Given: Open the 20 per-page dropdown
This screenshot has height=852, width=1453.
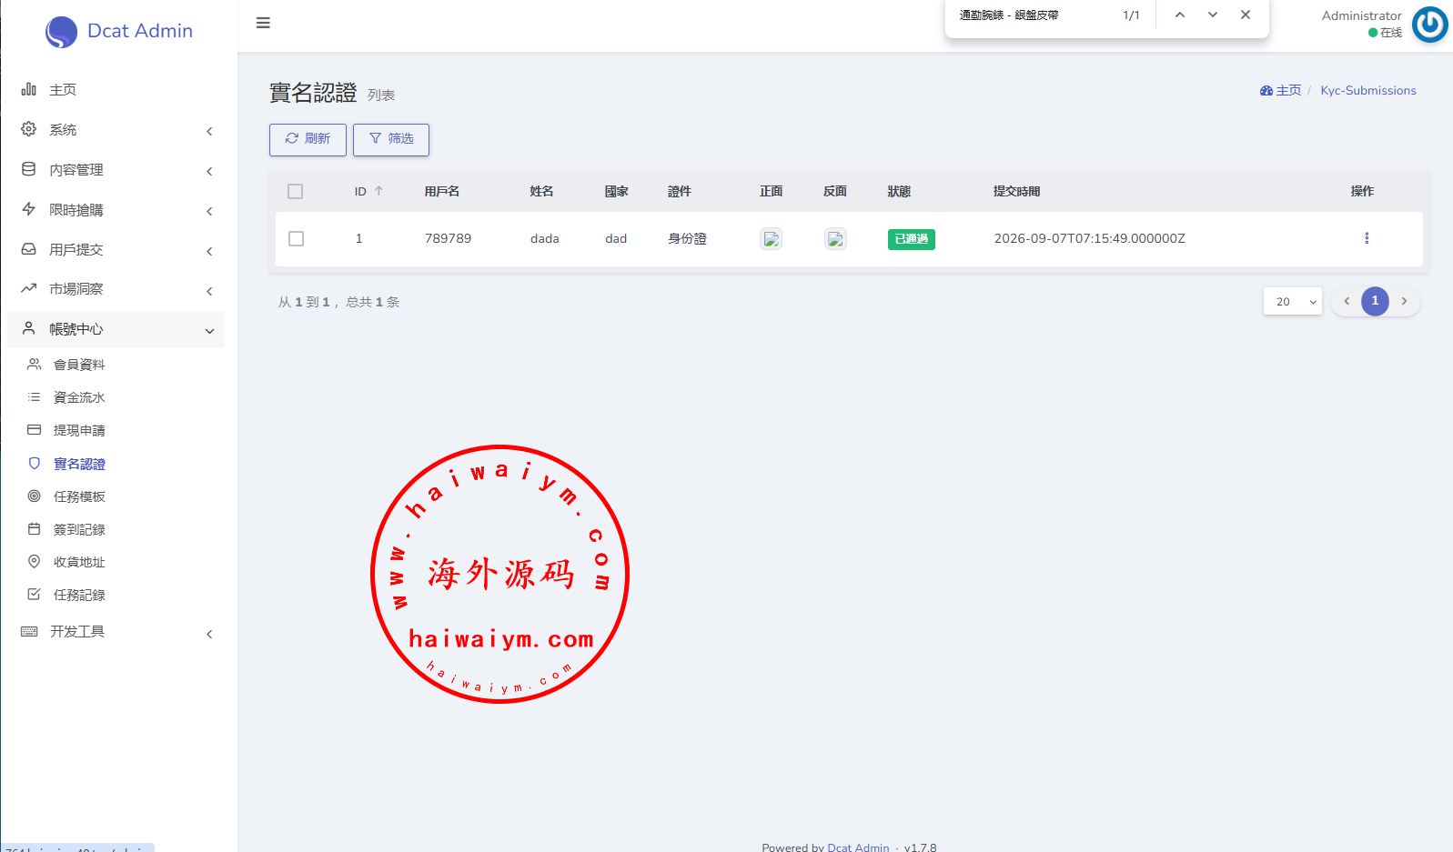Looking at the screenshot, I should (1292, 301).
